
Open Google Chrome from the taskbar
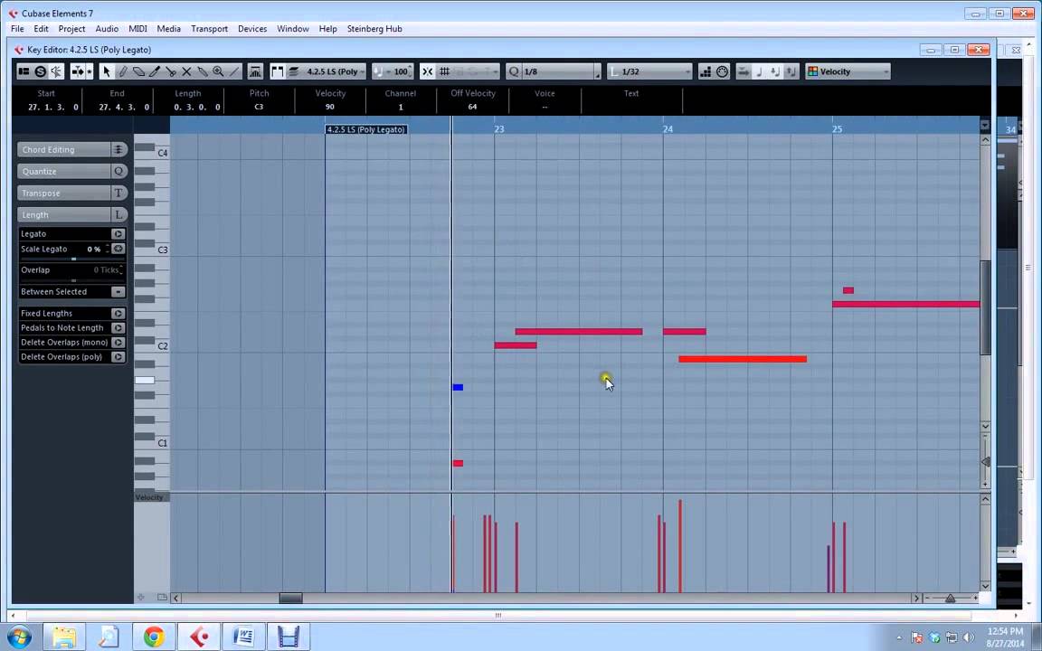point(154,637)
